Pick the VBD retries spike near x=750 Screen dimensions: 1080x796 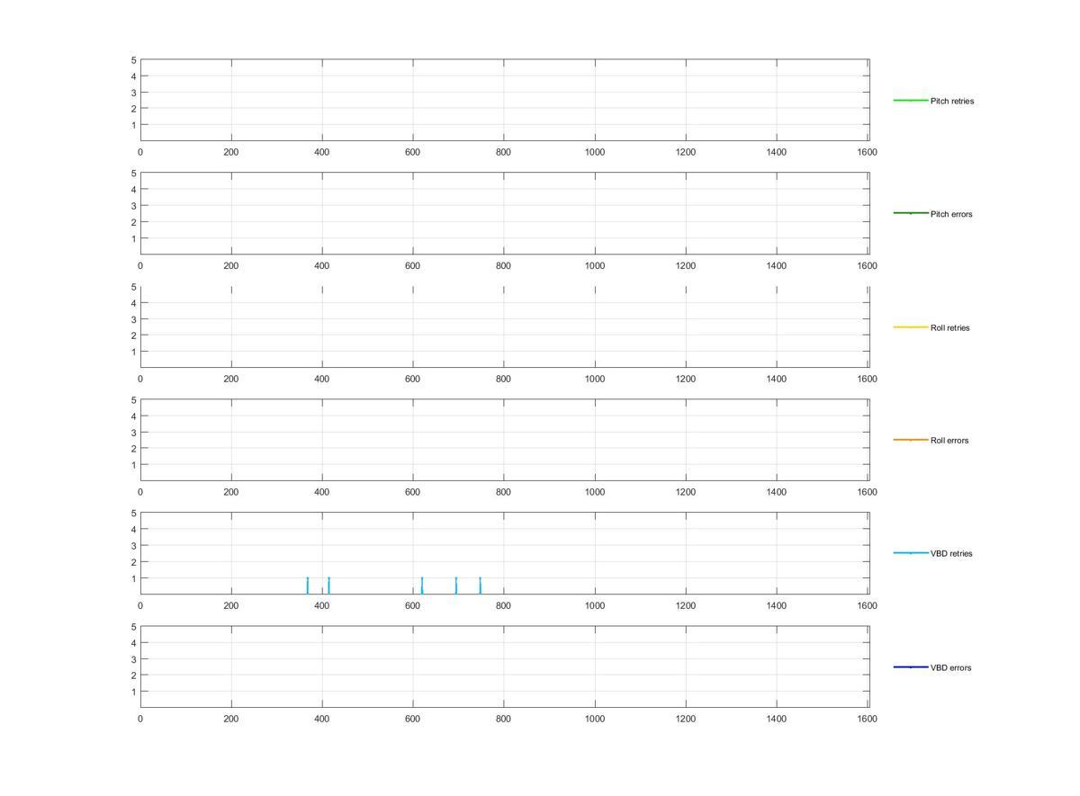[x=481, y=586]
